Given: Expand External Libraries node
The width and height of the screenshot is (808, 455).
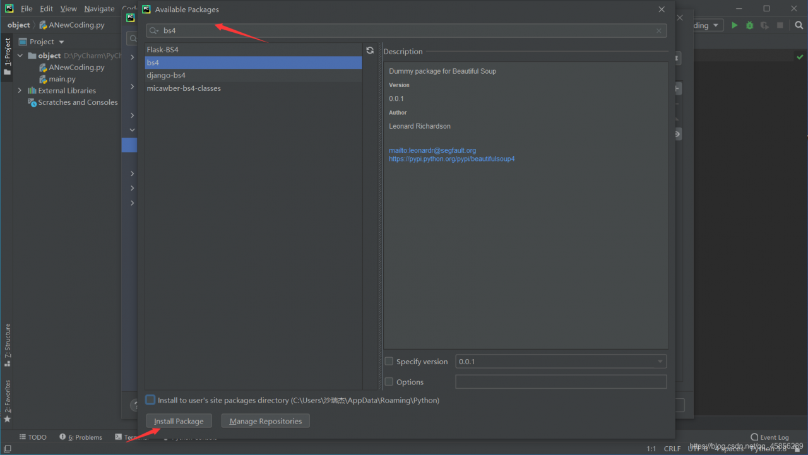Looking at the screenshot, I should point(20,90).
